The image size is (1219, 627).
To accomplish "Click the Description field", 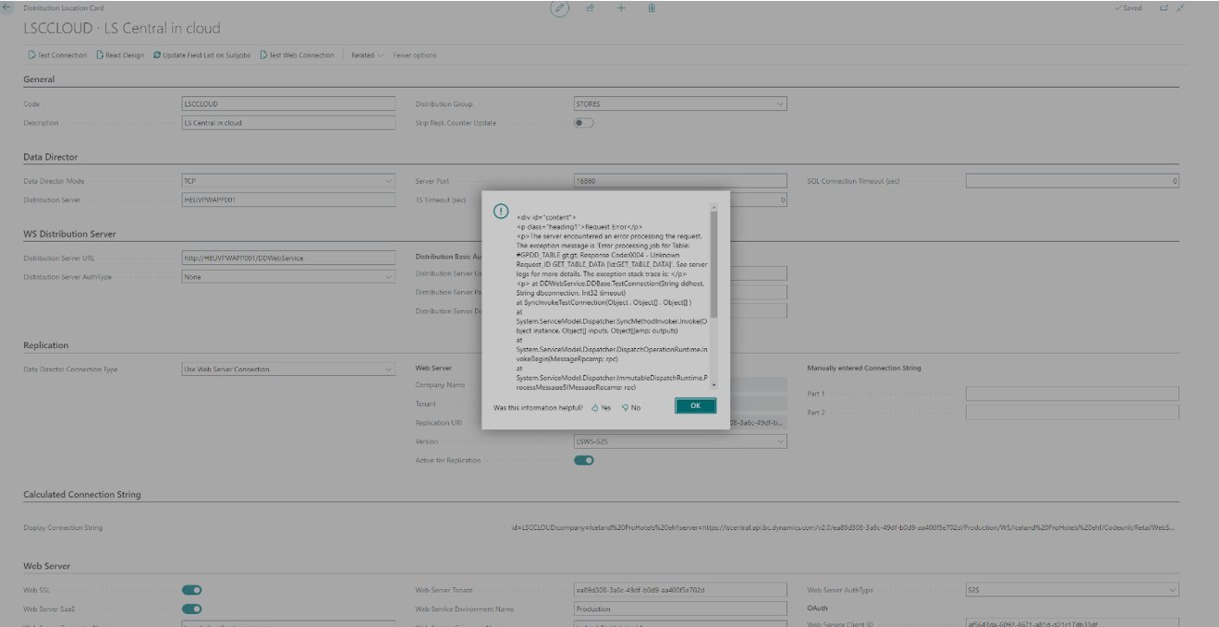I will click(288, 123).
